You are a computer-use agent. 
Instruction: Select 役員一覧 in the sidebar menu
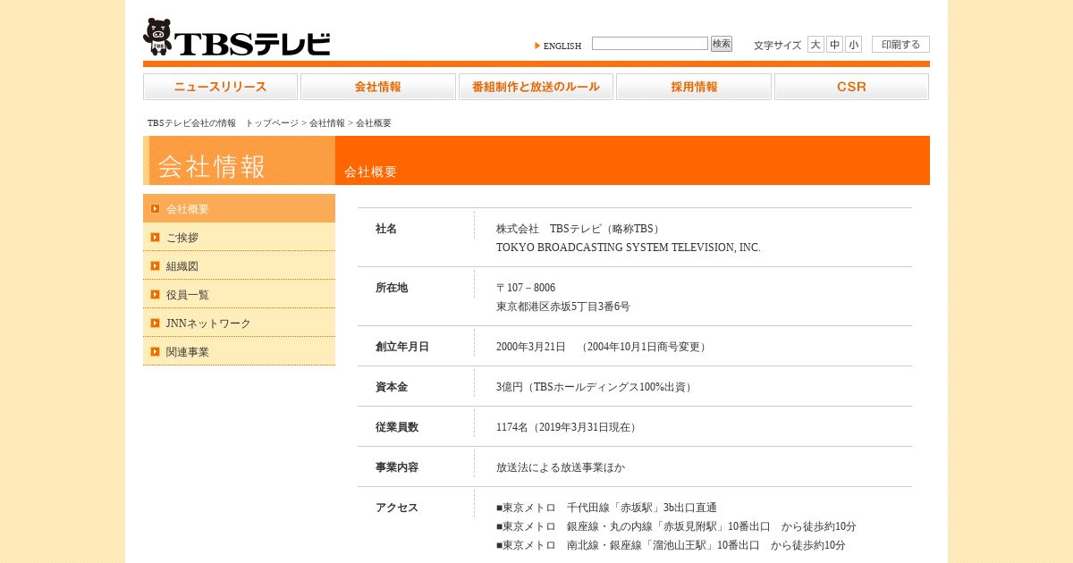[x=239, y=294]
